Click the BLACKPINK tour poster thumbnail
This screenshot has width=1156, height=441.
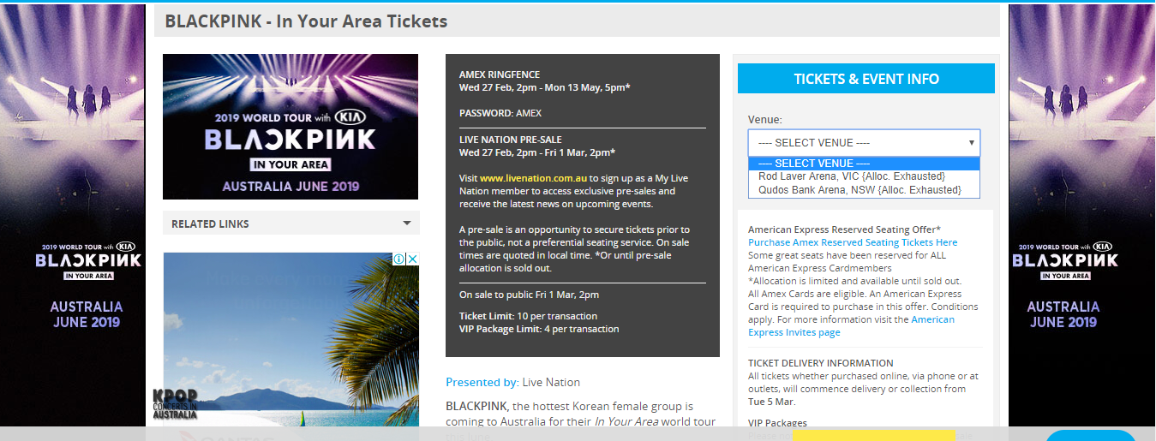coord(290,127)
